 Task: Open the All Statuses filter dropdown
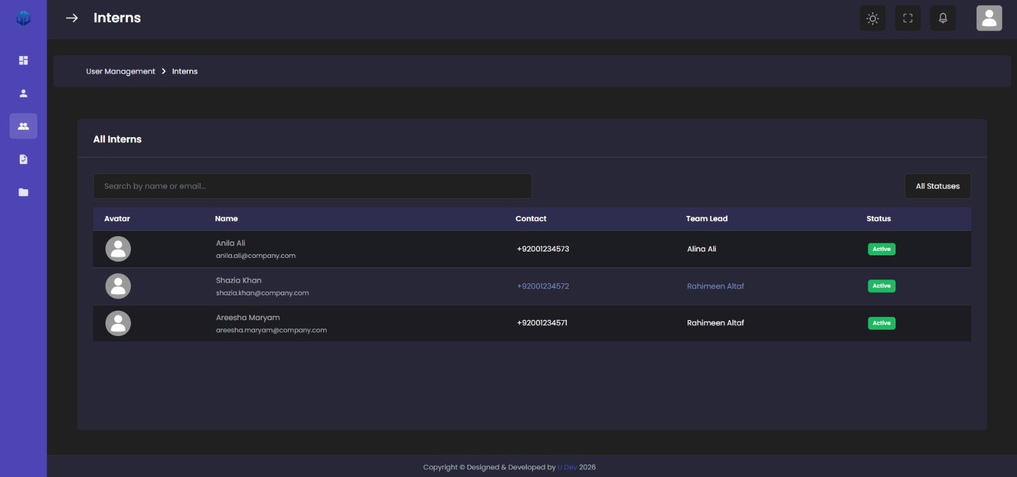[938, 186]
